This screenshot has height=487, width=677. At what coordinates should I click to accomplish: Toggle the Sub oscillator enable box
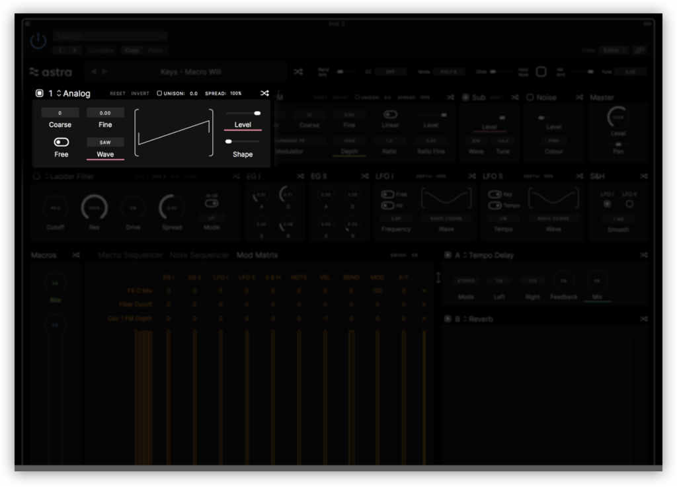(465, 98)
